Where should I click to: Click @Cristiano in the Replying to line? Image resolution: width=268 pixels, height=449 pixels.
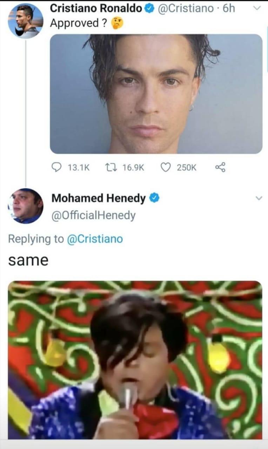(95, 239)
